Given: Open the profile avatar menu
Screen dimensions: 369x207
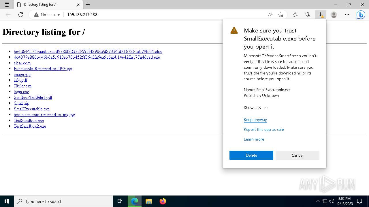Looking at the screenshot, I should pos(334,15).
